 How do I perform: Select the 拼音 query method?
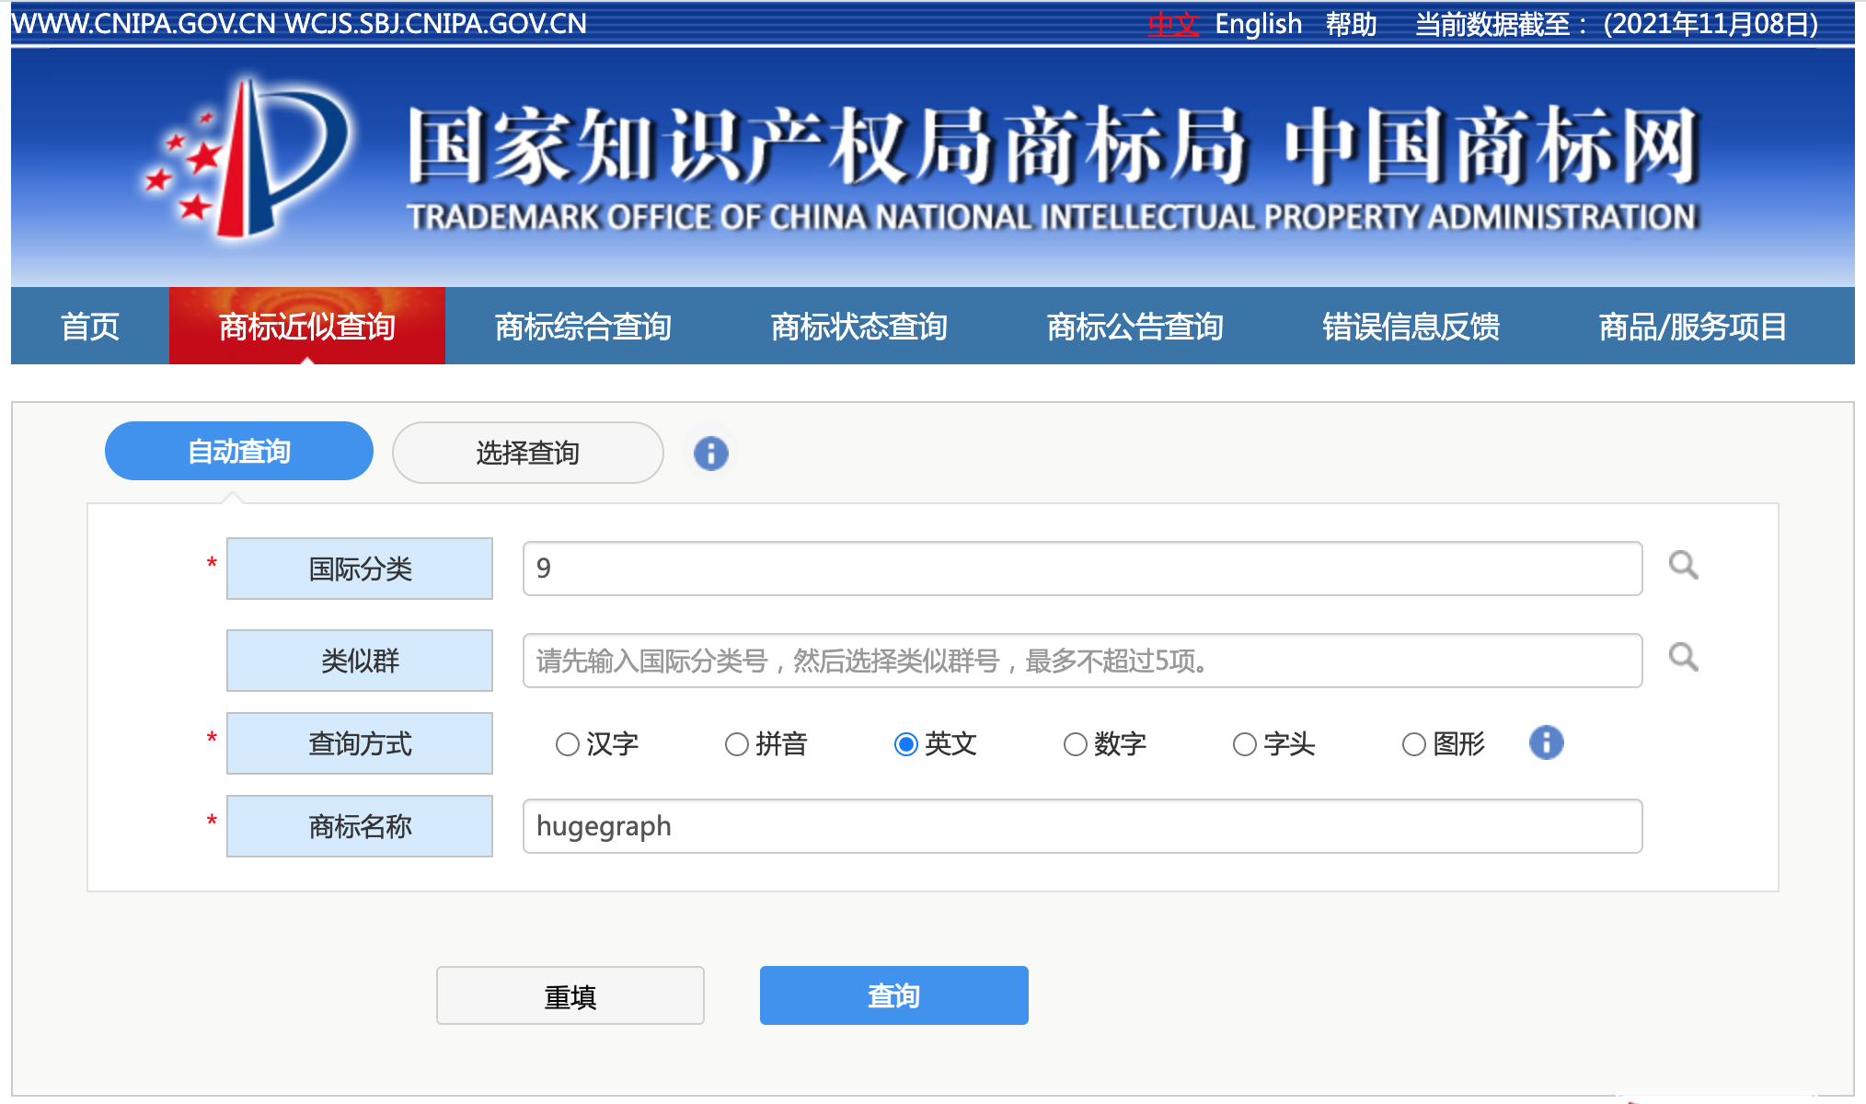coord(737,744)
